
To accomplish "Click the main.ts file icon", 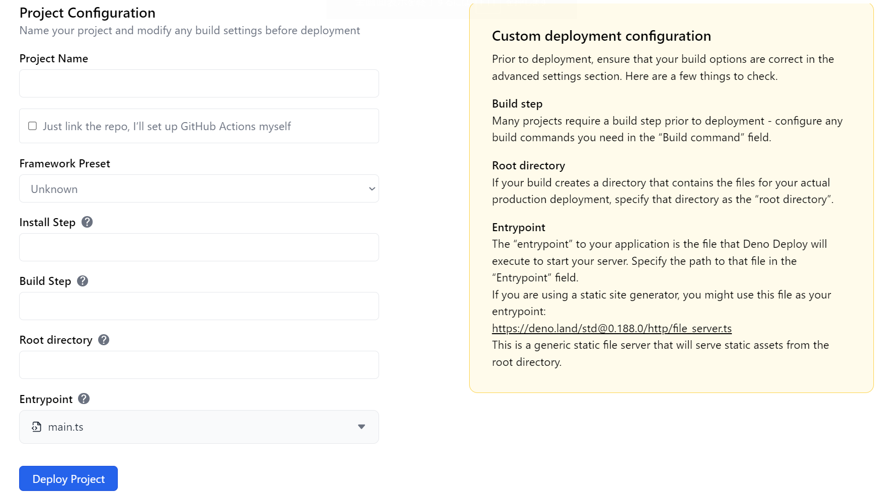I will click(x=37, y=427).
